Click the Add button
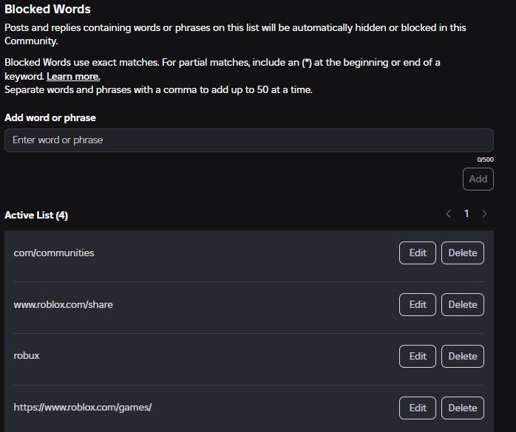 pyautogui.click(x=478, y=179)
